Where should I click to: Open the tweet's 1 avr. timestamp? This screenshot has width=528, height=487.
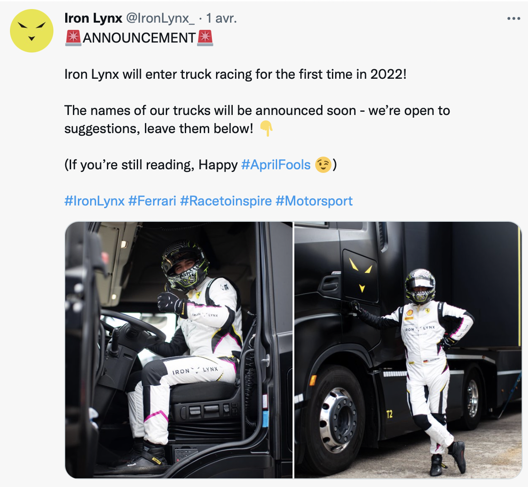tap(221, 18)
